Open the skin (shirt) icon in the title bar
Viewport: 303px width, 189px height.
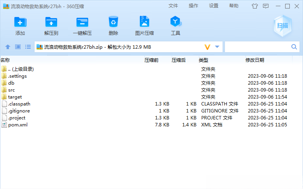(255, 6)
